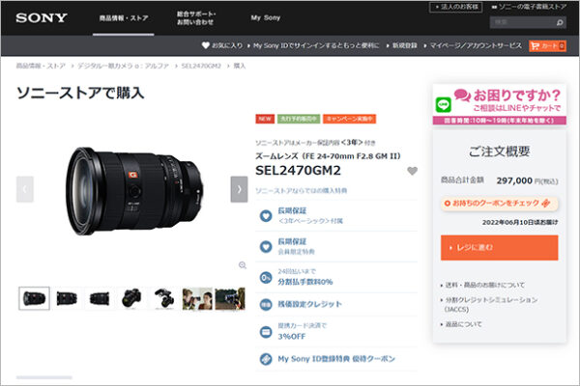Screen dimensions: 580x386
Task: Open the 総合サポート・お問い合わせ menu
Action: 196,18
